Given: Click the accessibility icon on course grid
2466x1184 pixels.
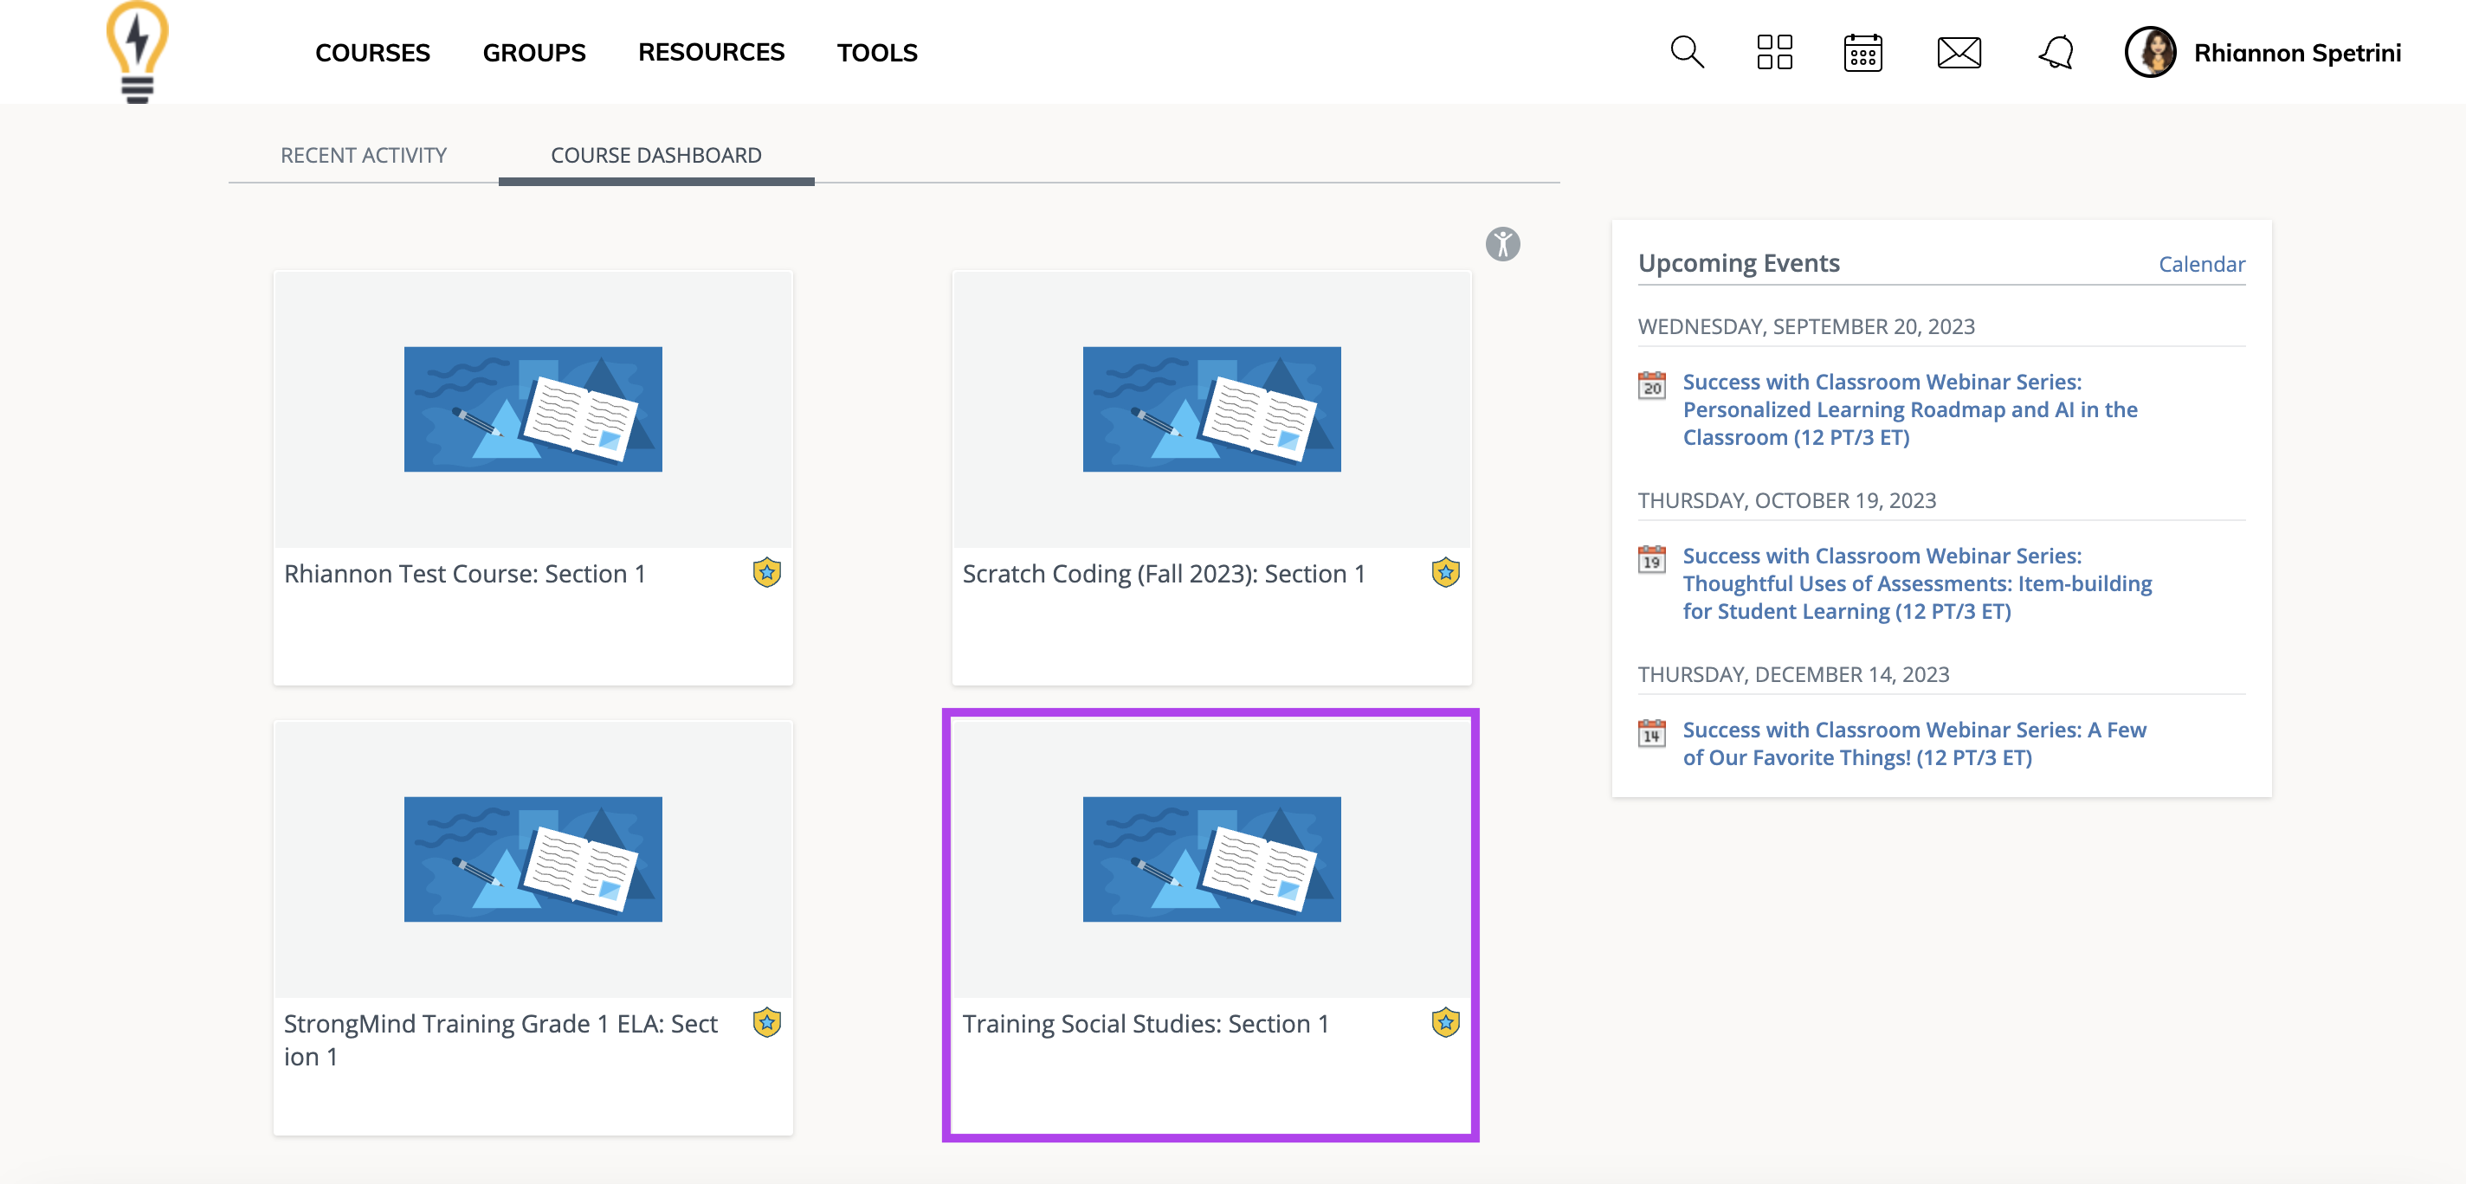Looking at the screenshot, I should click(1502, 244).
